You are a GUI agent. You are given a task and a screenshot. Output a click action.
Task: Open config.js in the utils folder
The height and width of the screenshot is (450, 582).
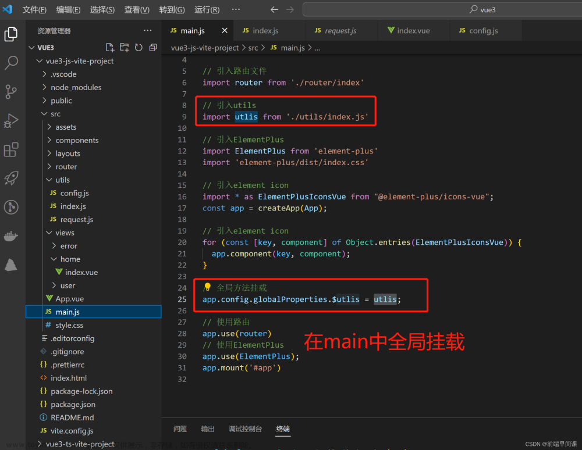(x=94, y=193)
